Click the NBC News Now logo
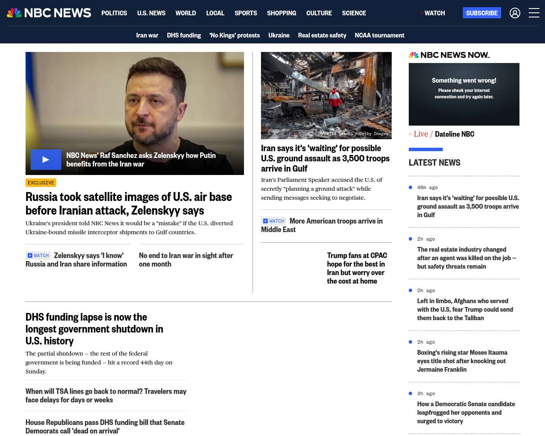This screenshot has height=436, width=545. click(449, 55)
